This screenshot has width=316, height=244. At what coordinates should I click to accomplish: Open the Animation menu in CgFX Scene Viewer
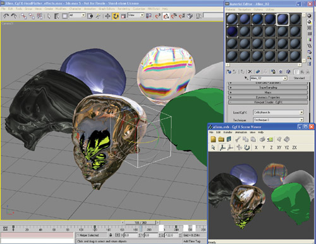(x=241, y=132)
